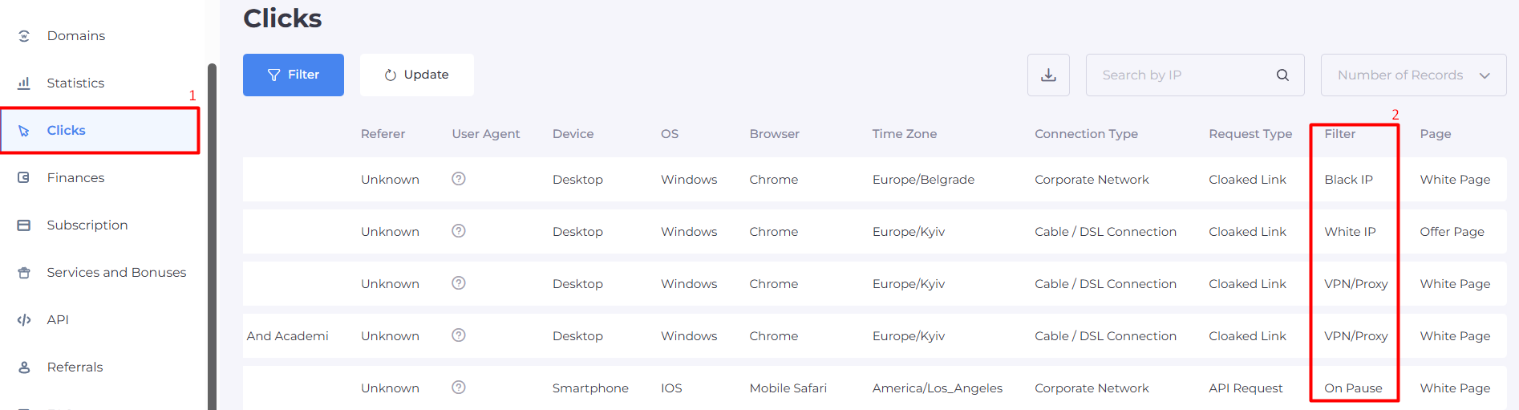
Task: Click the Referrals person icon
Action: [24, 367]
